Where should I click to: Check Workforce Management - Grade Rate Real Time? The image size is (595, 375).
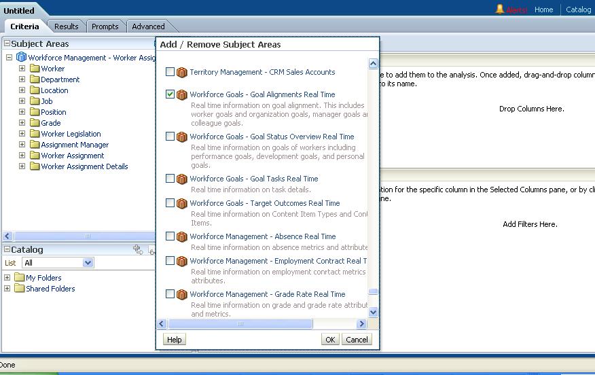[170, 293]
